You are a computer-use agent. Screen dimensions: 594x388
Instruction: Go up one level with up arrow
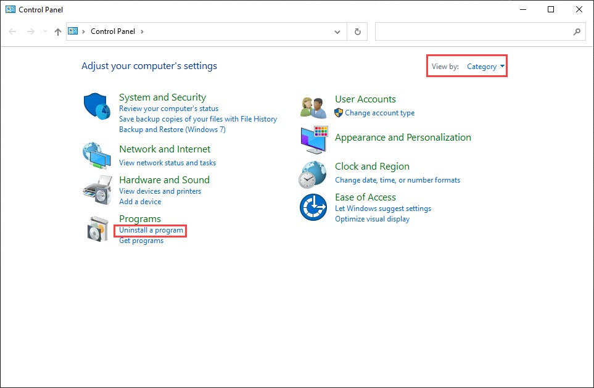click(x=57, y=32)
